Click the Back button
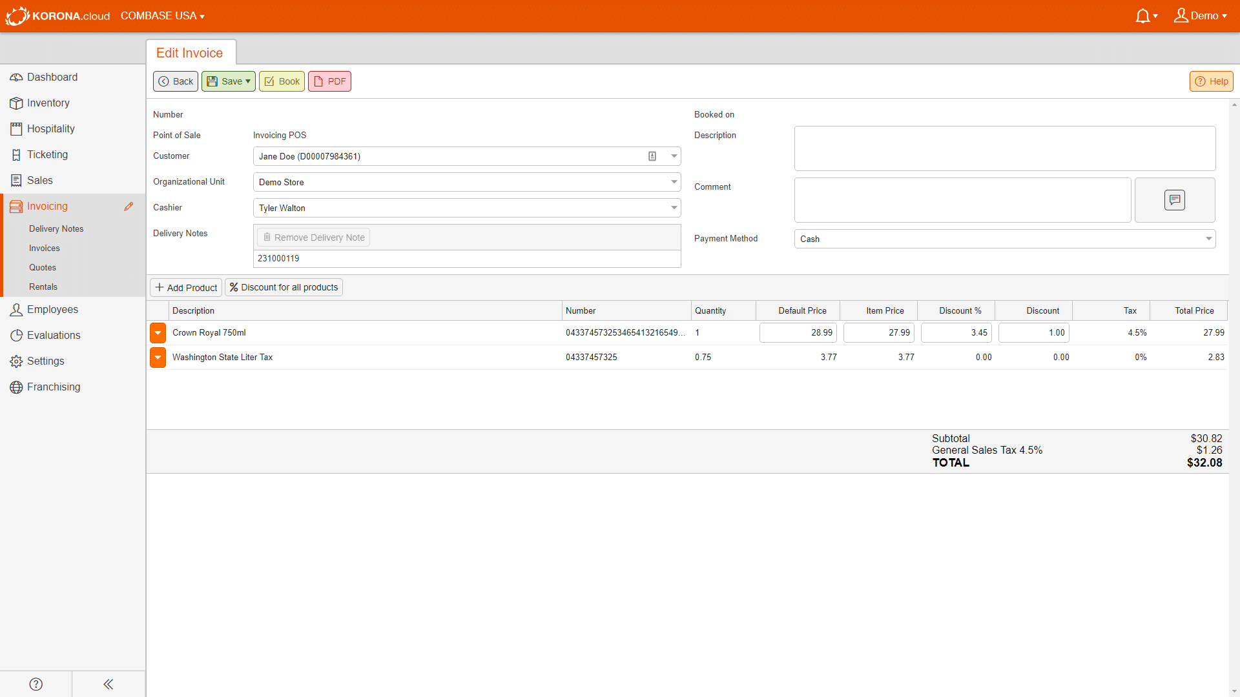This screenshot has width=1240, height=697. click(x=176, y=81)
